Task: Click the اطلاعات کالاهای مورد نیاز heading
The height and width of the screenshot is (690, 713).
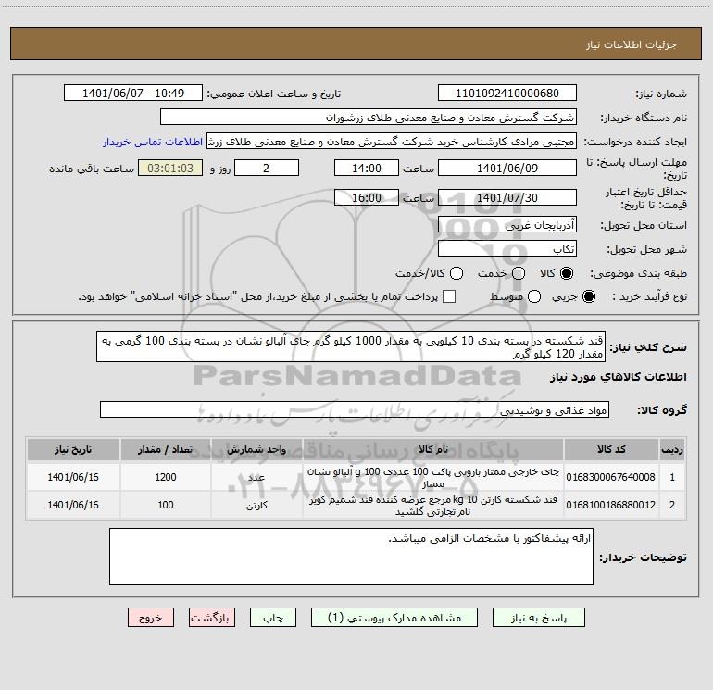Action: (618, 377)
